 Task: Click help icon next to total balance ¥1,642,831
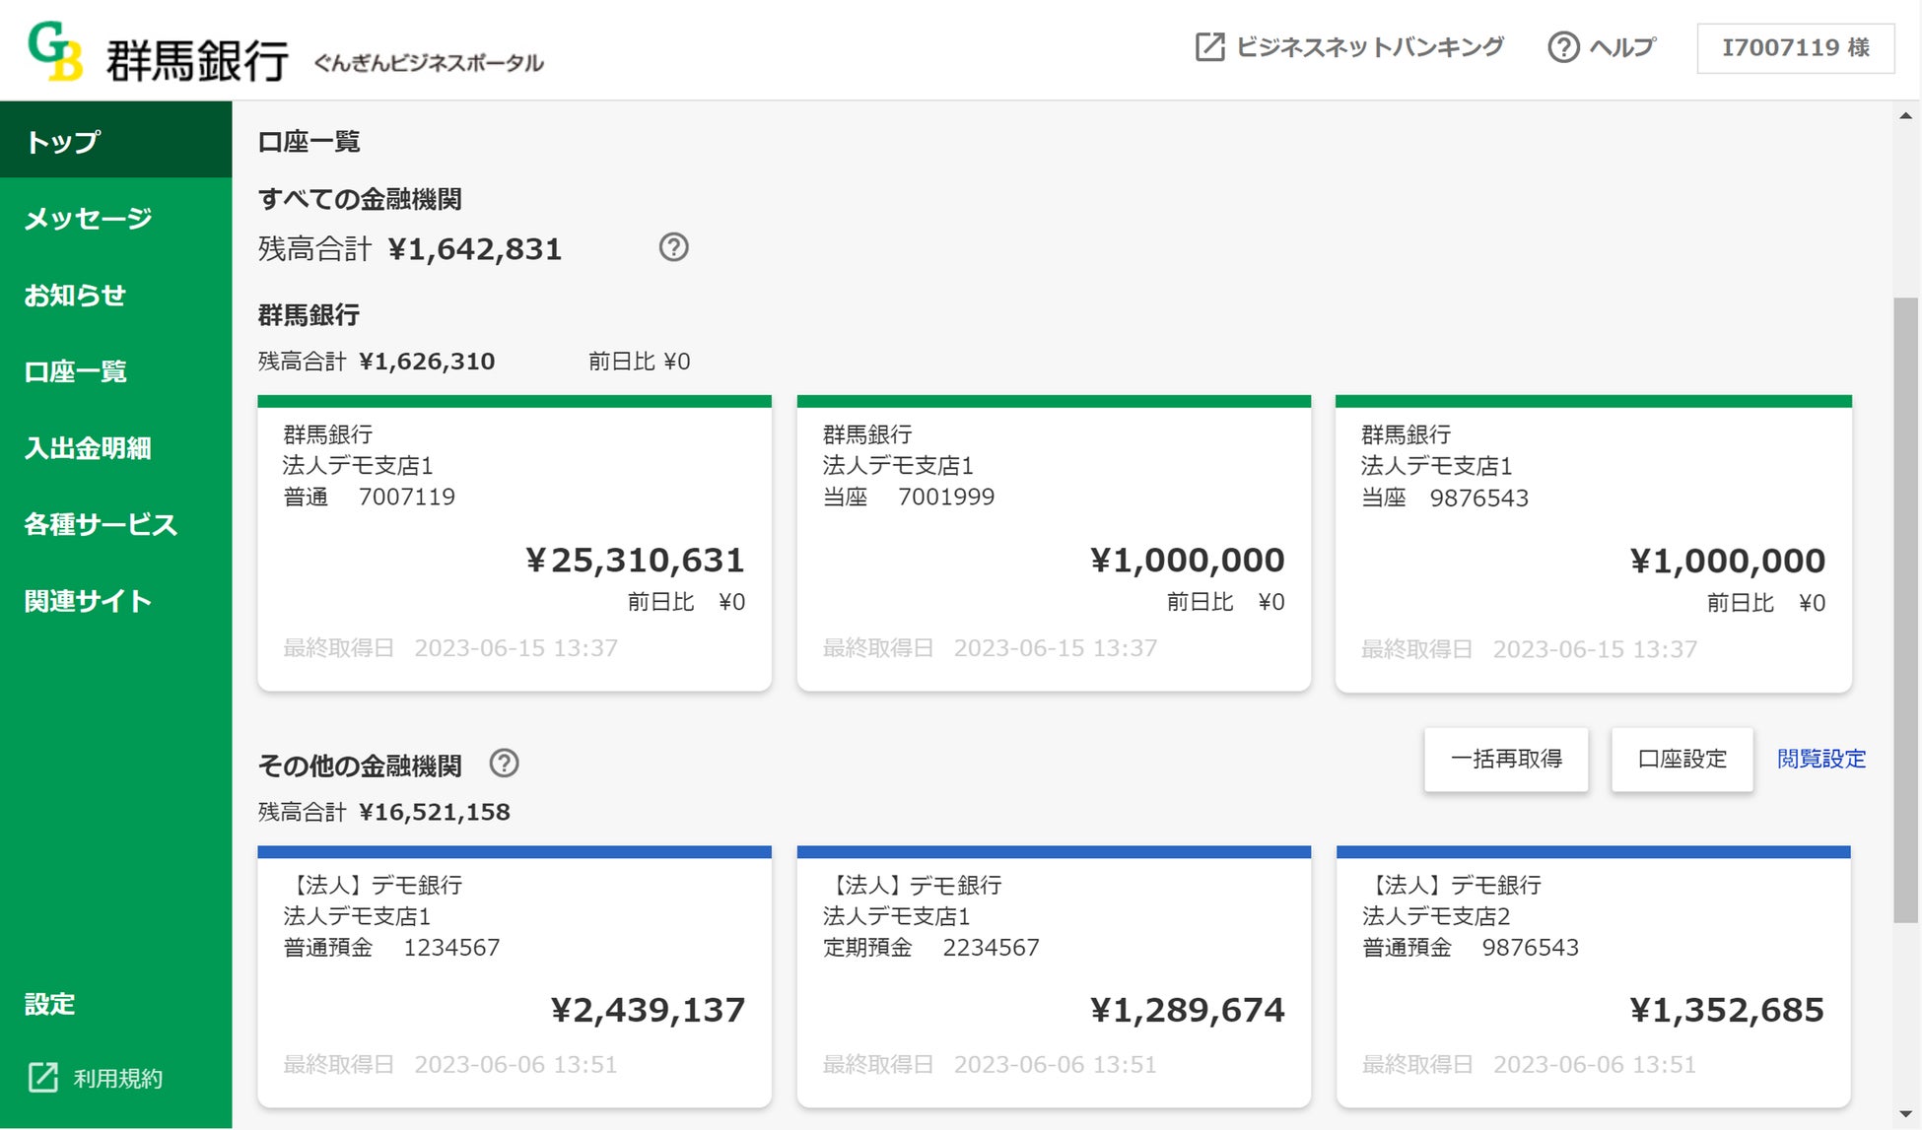point(673,247)
